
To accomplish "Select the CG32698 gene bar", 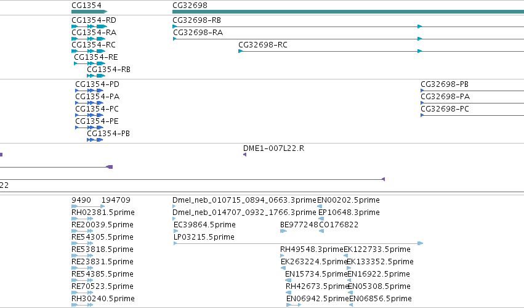I will [348, 12].
